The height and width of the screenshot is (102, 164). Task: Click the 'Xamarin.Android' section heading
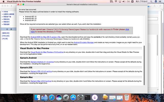pos(28,58)
